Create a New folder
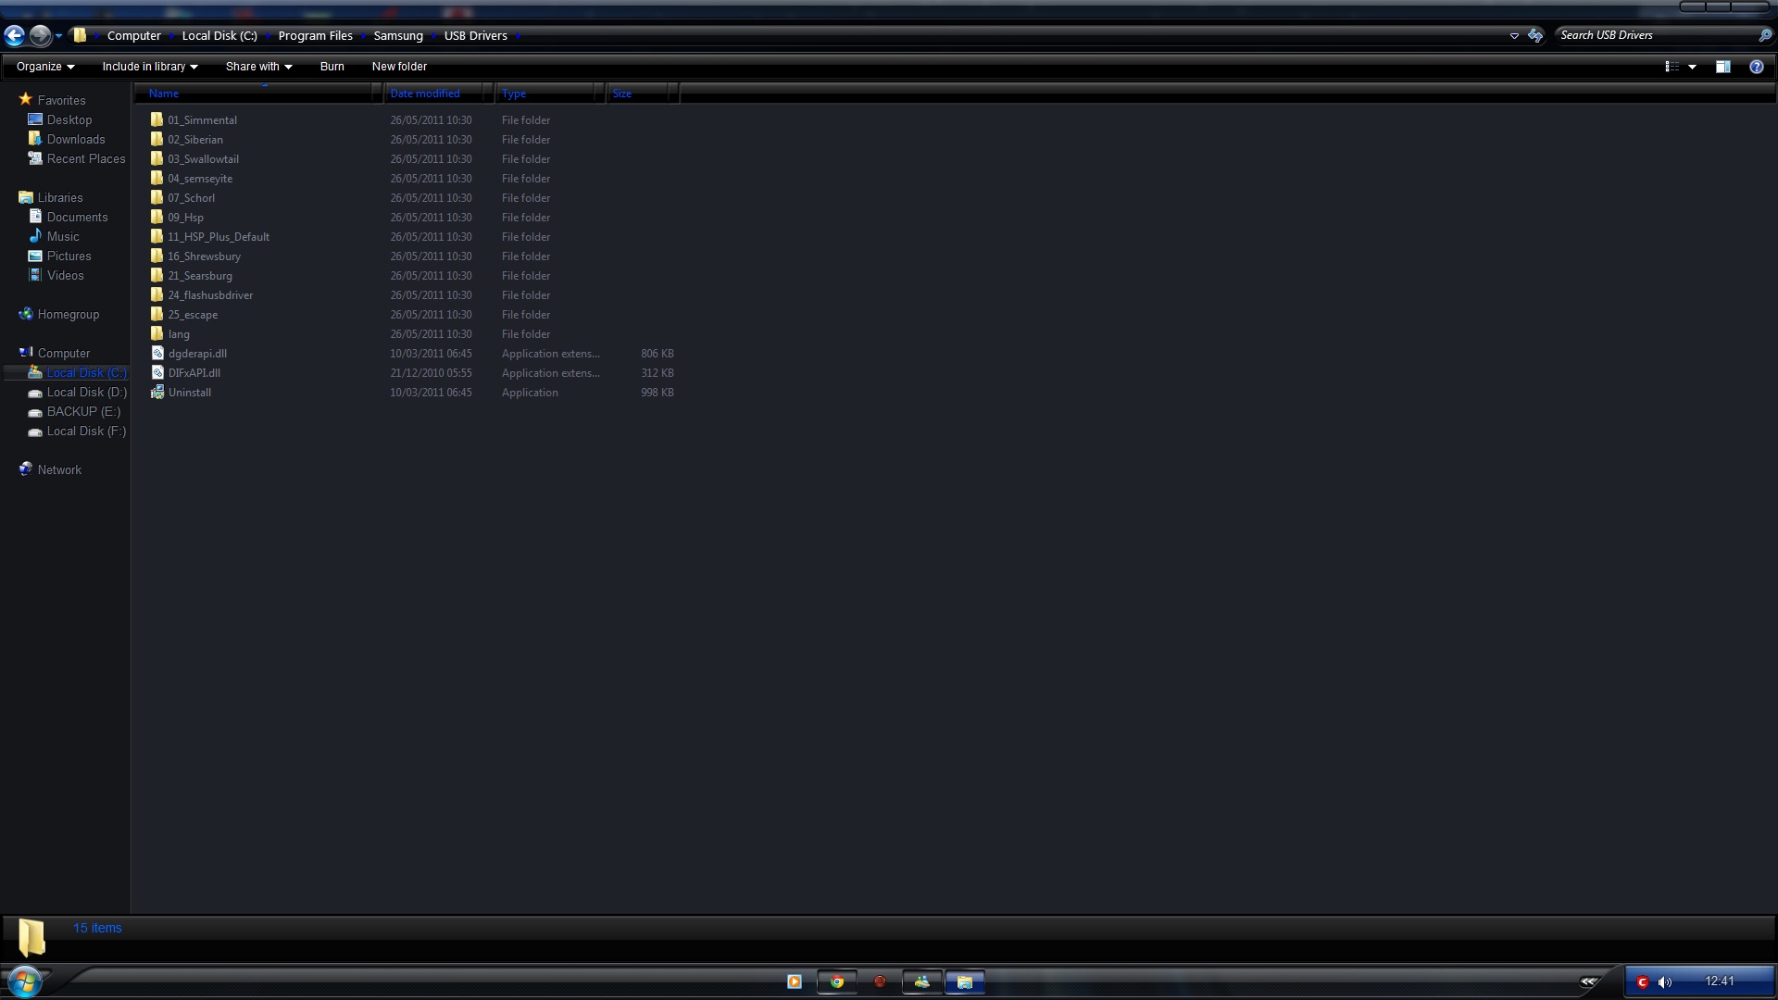This screenshot has width=1778, height=1000. [399, 67]
